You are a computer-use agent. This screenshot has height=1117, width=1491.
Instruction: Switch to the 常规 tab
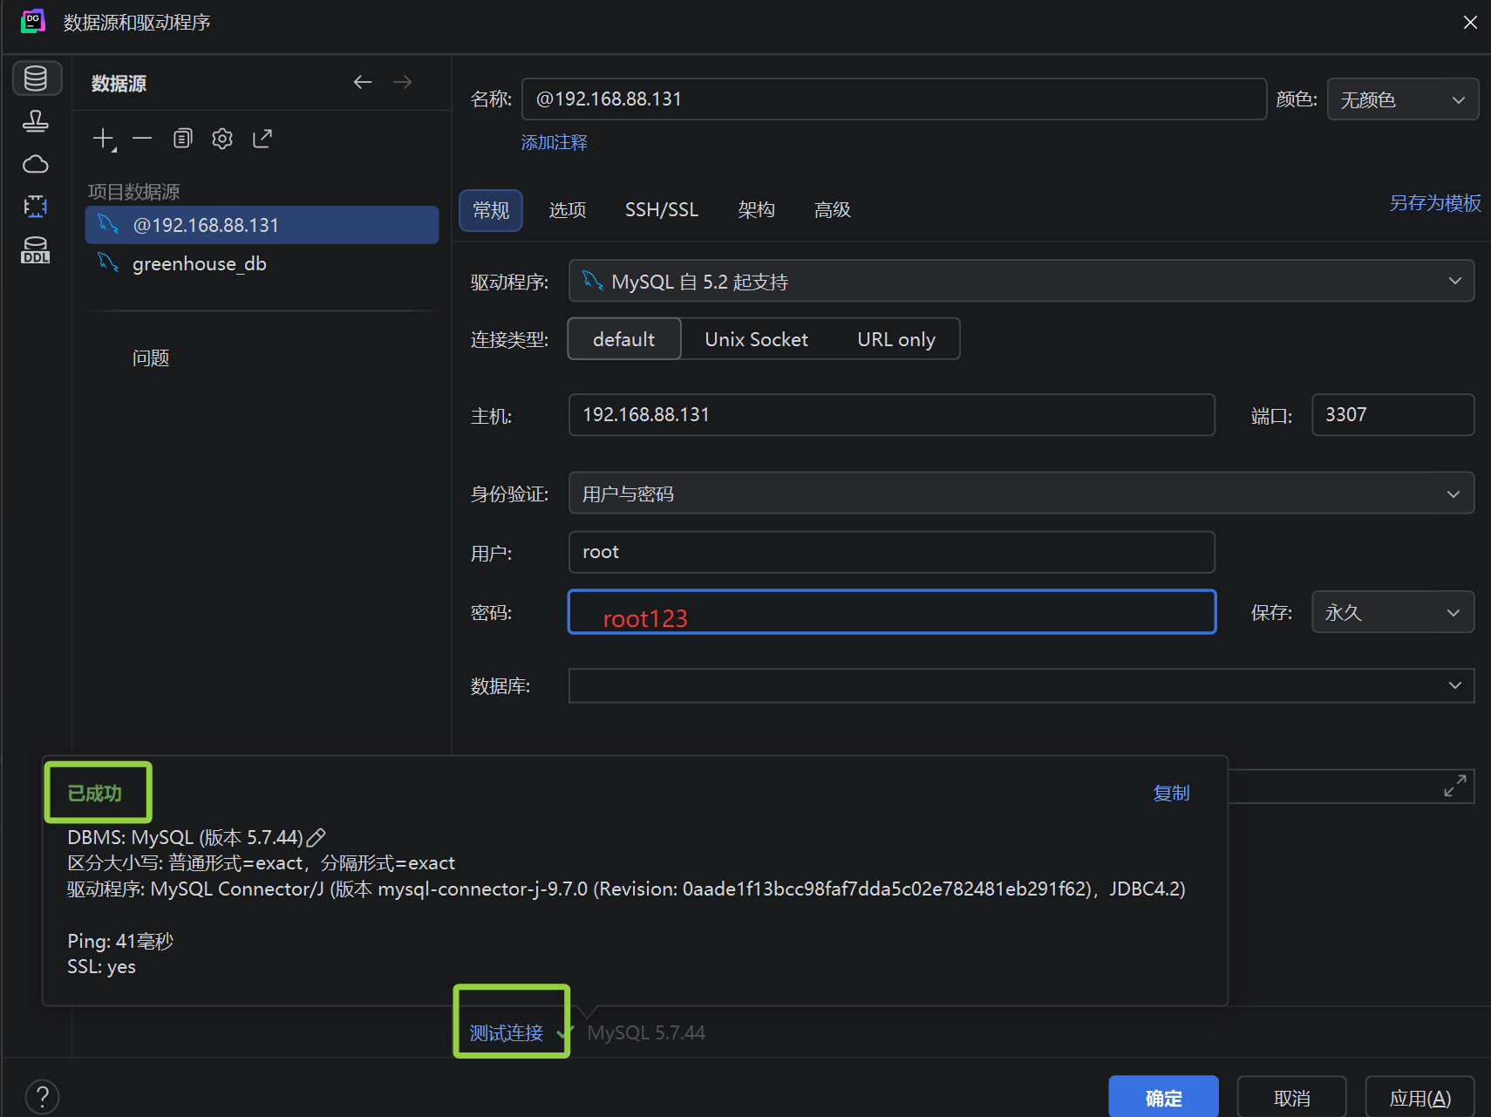click(491, 210)
